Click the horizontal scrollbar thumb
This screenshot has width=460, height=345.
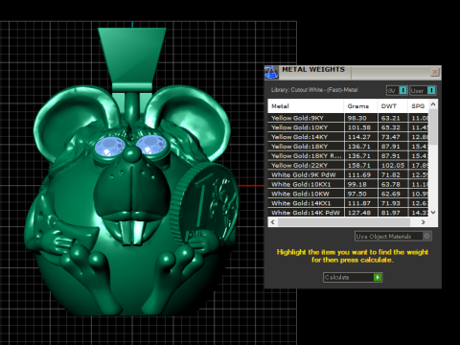(344, 222)
